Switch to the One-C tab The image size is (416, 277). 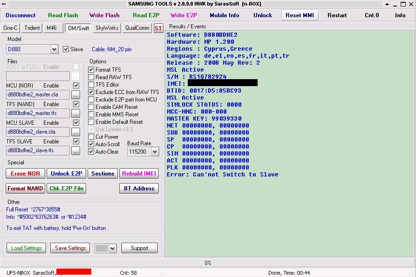(10, 28)
